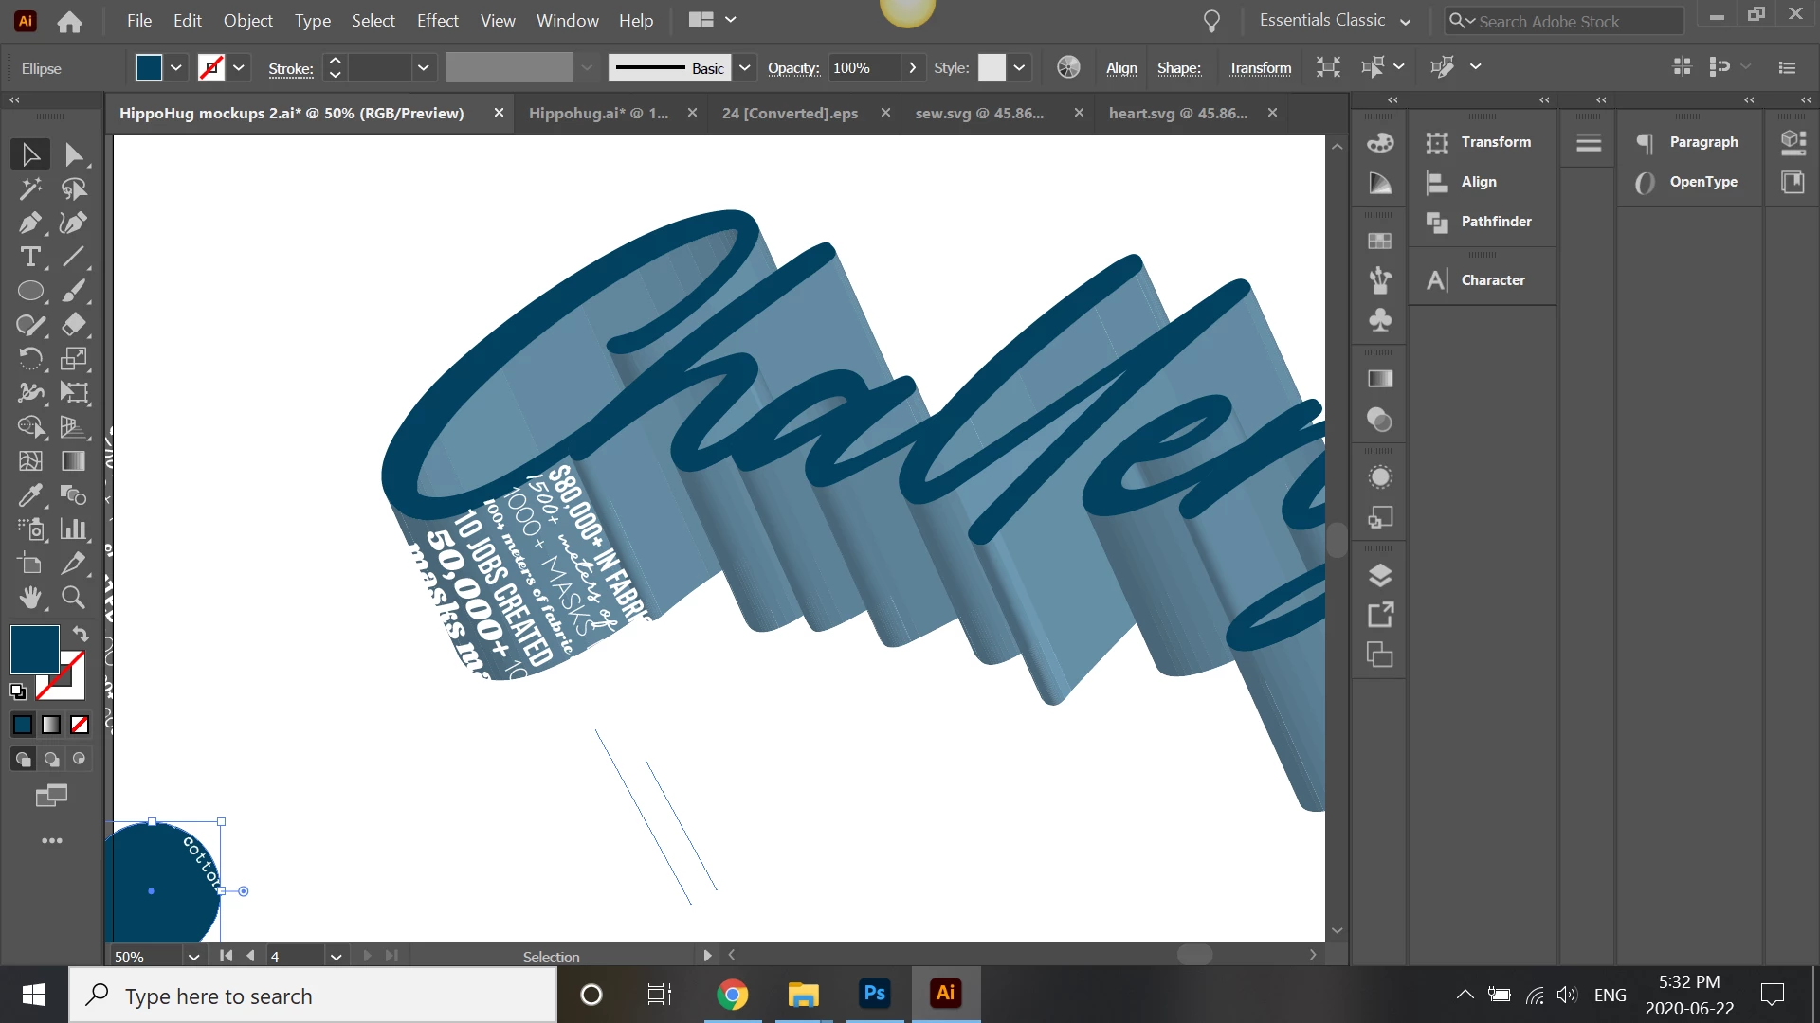Viewport: 1820px width, 1023px height.
Task: Select the Pen tool
Action: (x=29, y=223)
